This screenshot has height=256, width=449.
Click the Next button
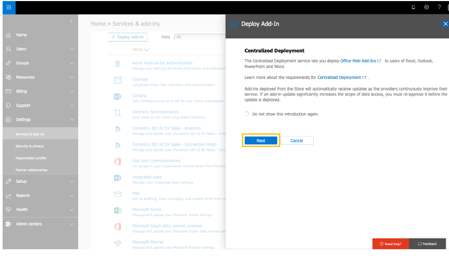pyautogui.click(x=261, y=140)
